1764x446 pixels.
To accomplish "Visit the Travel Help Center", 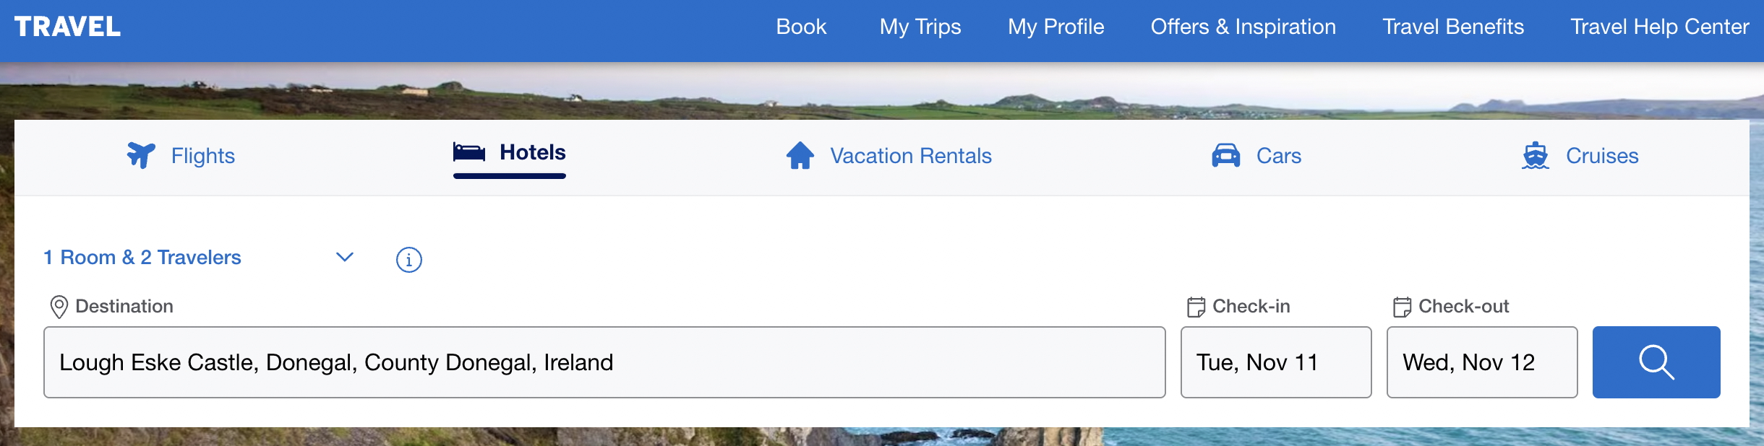I will click(1659, 27).
